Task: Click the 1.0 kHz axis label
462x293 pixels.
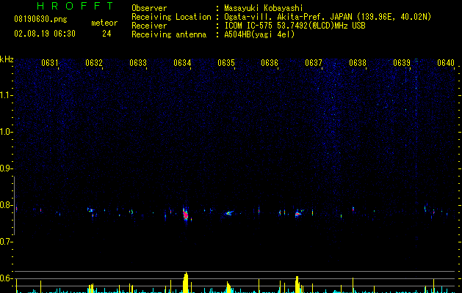Action: coord(5,132)
